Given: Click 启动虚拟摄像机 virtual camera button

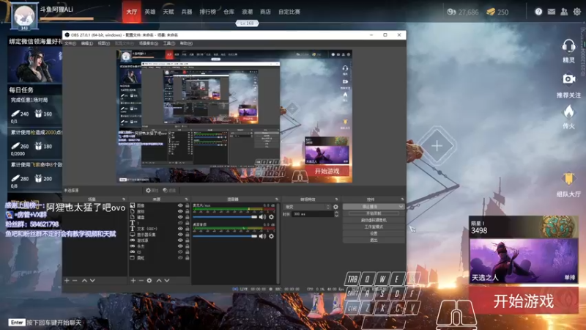Looking at the screenshot, I should pyautogui.click(x=374, y=220).
